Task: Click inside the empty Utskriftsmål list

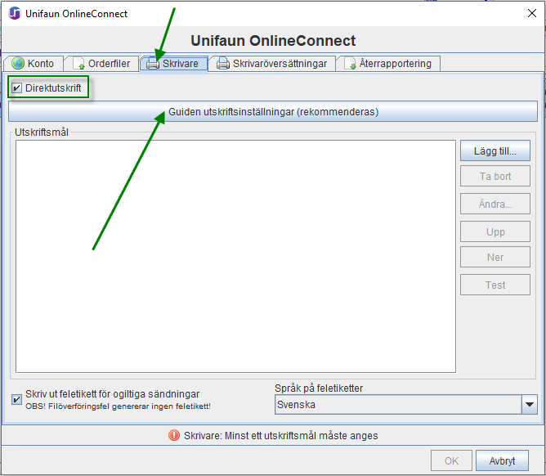Action: 235,256
